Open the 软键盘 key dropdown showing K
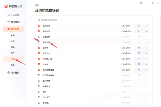161x107 pixels. [141, 64]
